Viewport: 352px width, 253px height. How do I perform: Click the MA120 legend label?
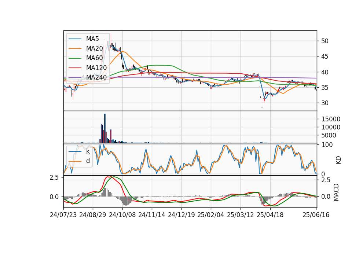96,68
